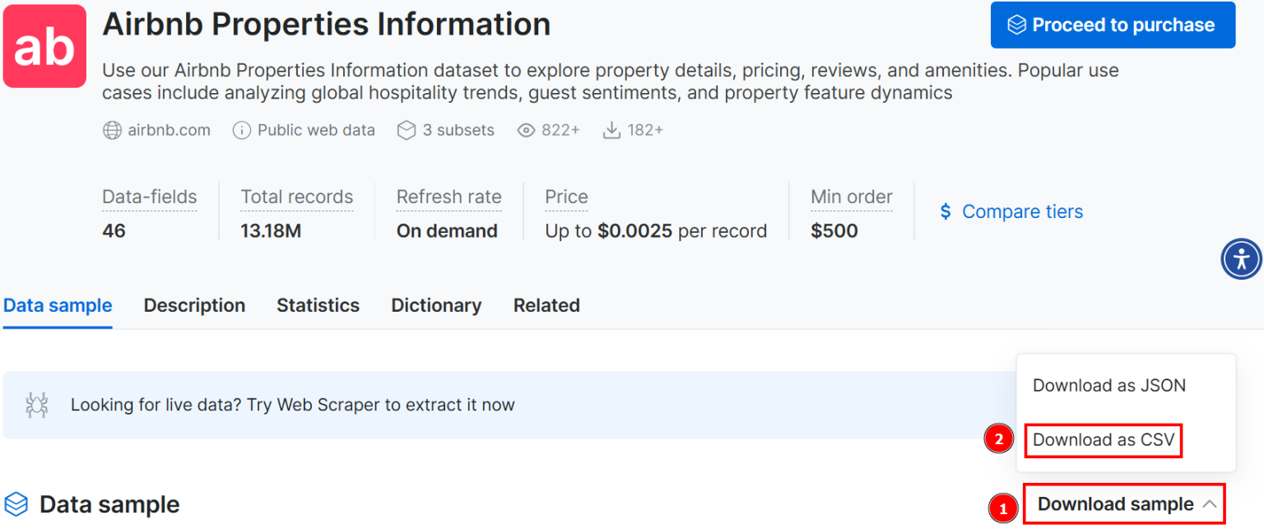1264x529 pixels.
Task: Click the info icon next to Public web data
Action: [x=242, y=130]
